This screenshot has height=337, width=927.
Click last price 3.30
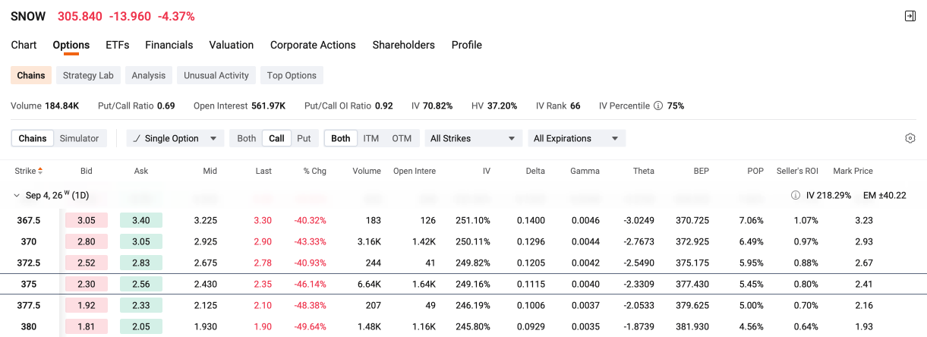[x=262, y=220]
